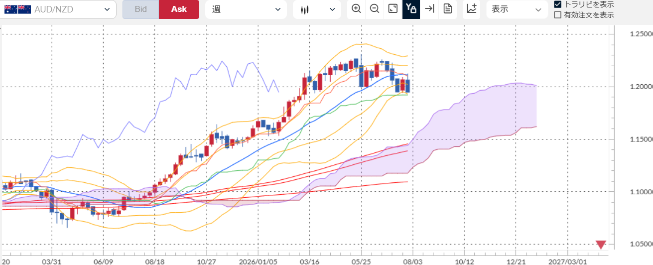Open the 週 timeframe dropdown

[x=246, y=9]
